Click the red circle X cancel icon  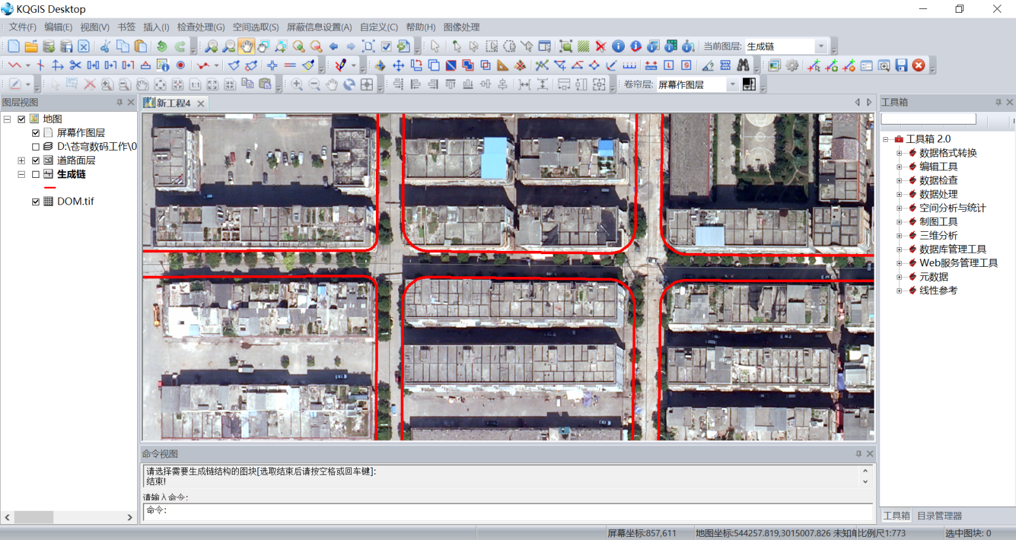[918, 65]
